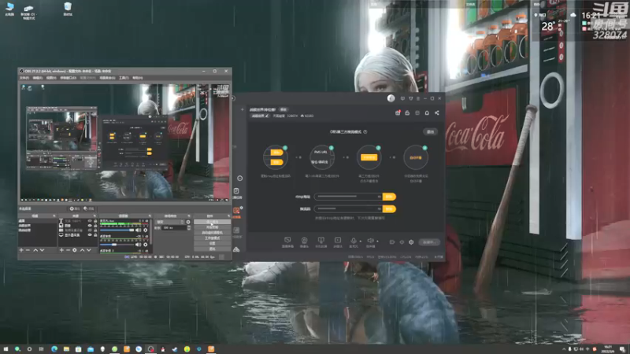630x354 pixels.
Task: Click the share icon in streaming companion
Action: click(437, 112)
